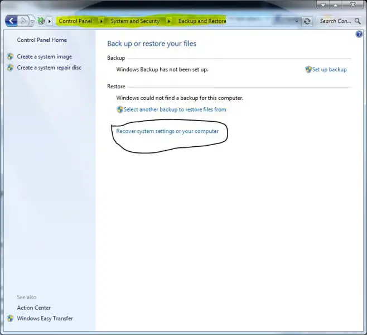Viewport: 367px width, 335px height.
Task: Expand the root arrow before Control Panel
Action: [50, 21]
